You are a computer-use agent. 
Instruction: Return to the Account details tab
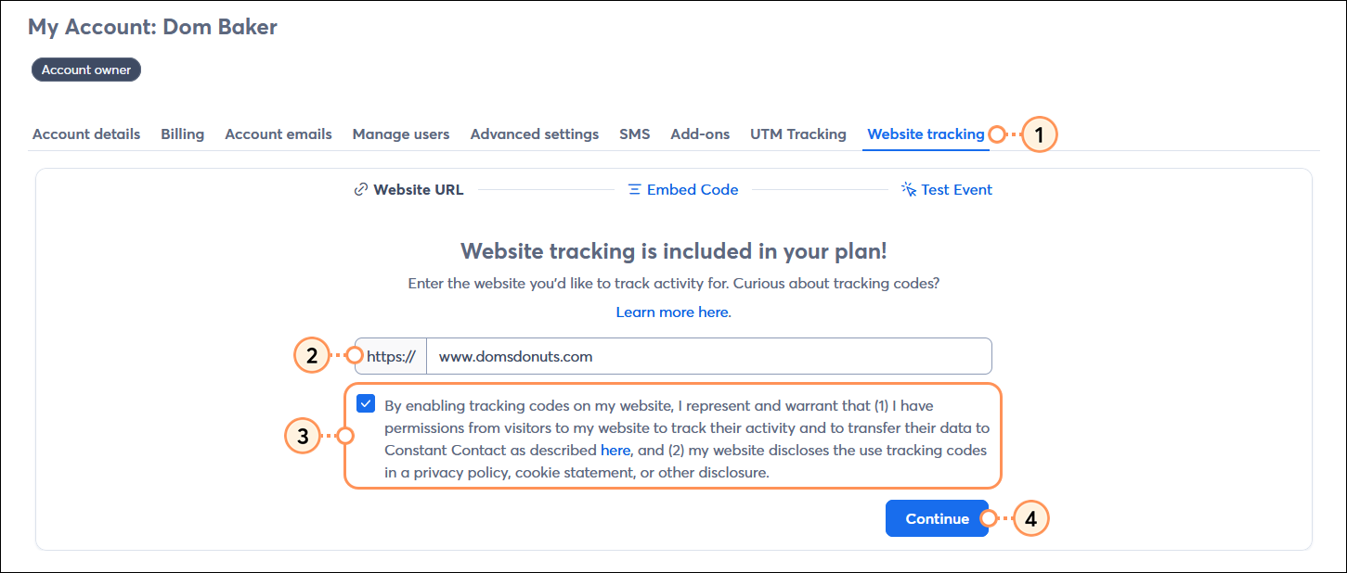pyautogui.click(x=85, y=134)
